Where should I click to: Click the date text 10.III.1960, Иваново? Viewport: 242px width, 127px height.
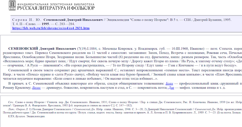(188, 49)
